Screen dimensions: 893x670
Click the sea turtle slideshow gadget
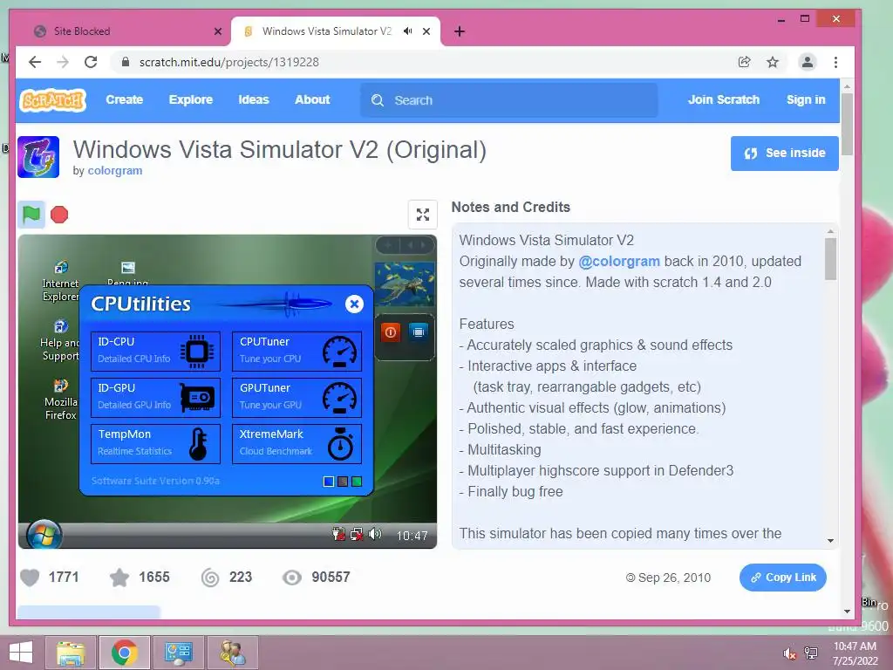coord(405,284)
